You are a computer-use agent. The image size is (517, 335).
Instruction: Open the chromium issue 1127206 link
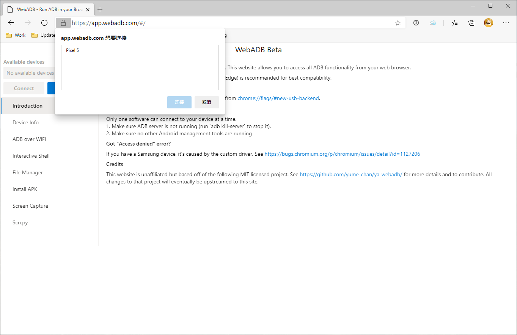[342, 154]
